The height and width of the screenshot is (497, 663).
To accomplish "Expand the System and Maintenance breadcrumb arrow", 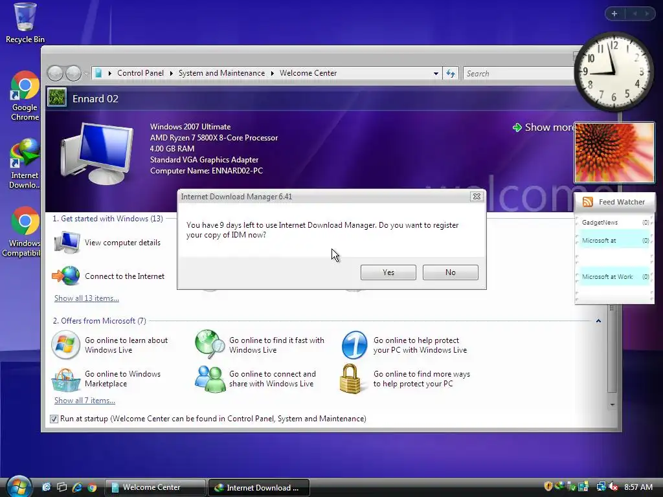I will 171,74.
